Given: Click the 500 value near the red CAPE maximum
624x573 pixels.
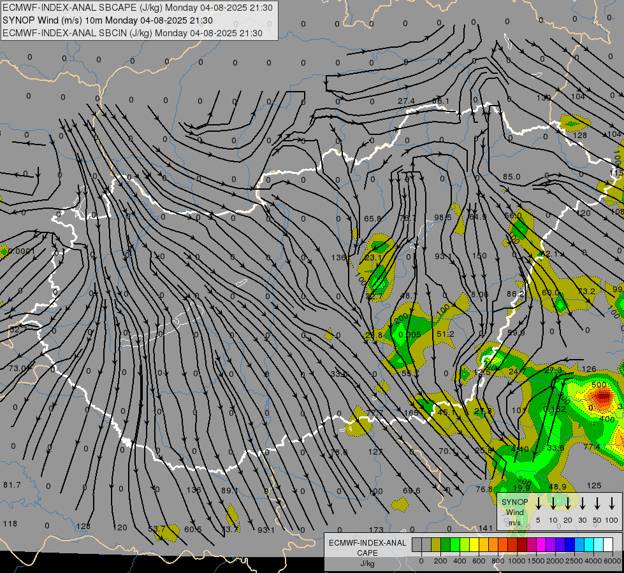Looking at the screenshot, I should (x=599, y=385).
